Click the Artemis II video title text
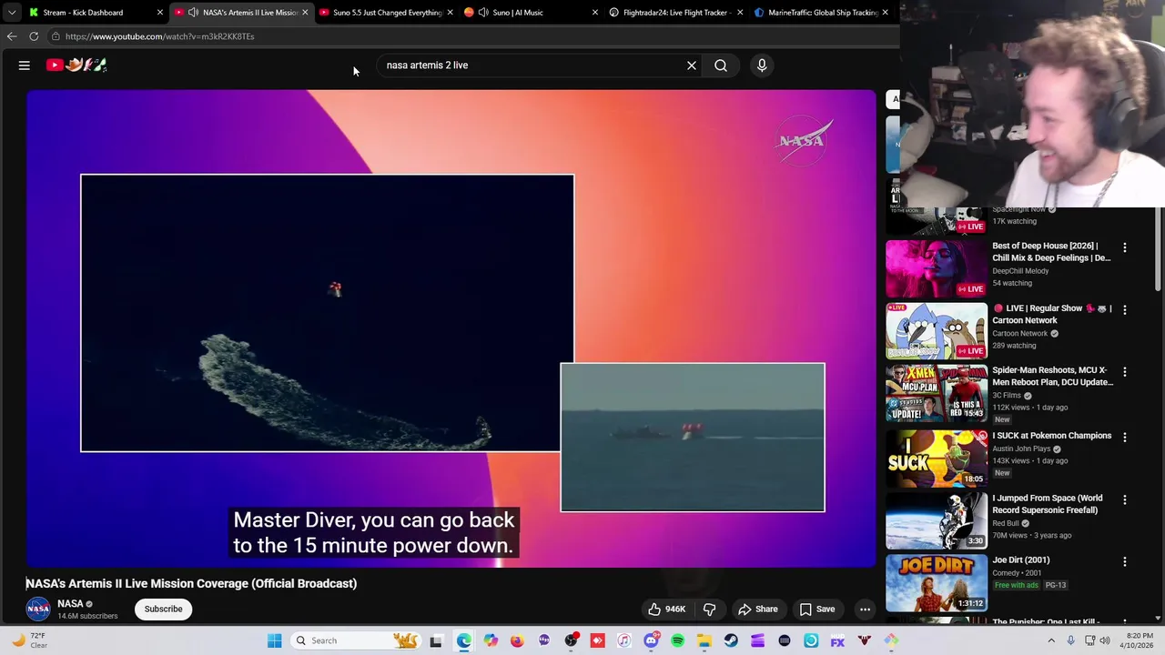 191,584
